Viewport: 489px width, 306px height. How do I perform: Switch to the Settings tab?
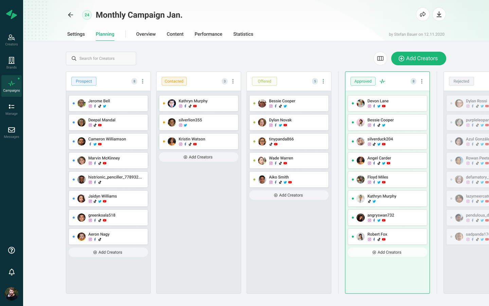click(x=76, y=34)
